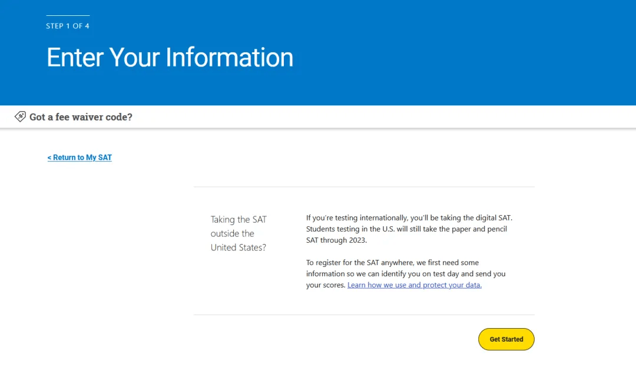The width and height of the screenshot is (636, 371).
Task: Click the line starting 'To register for the SAT anywhere'
Action: [x=392, y=263]
